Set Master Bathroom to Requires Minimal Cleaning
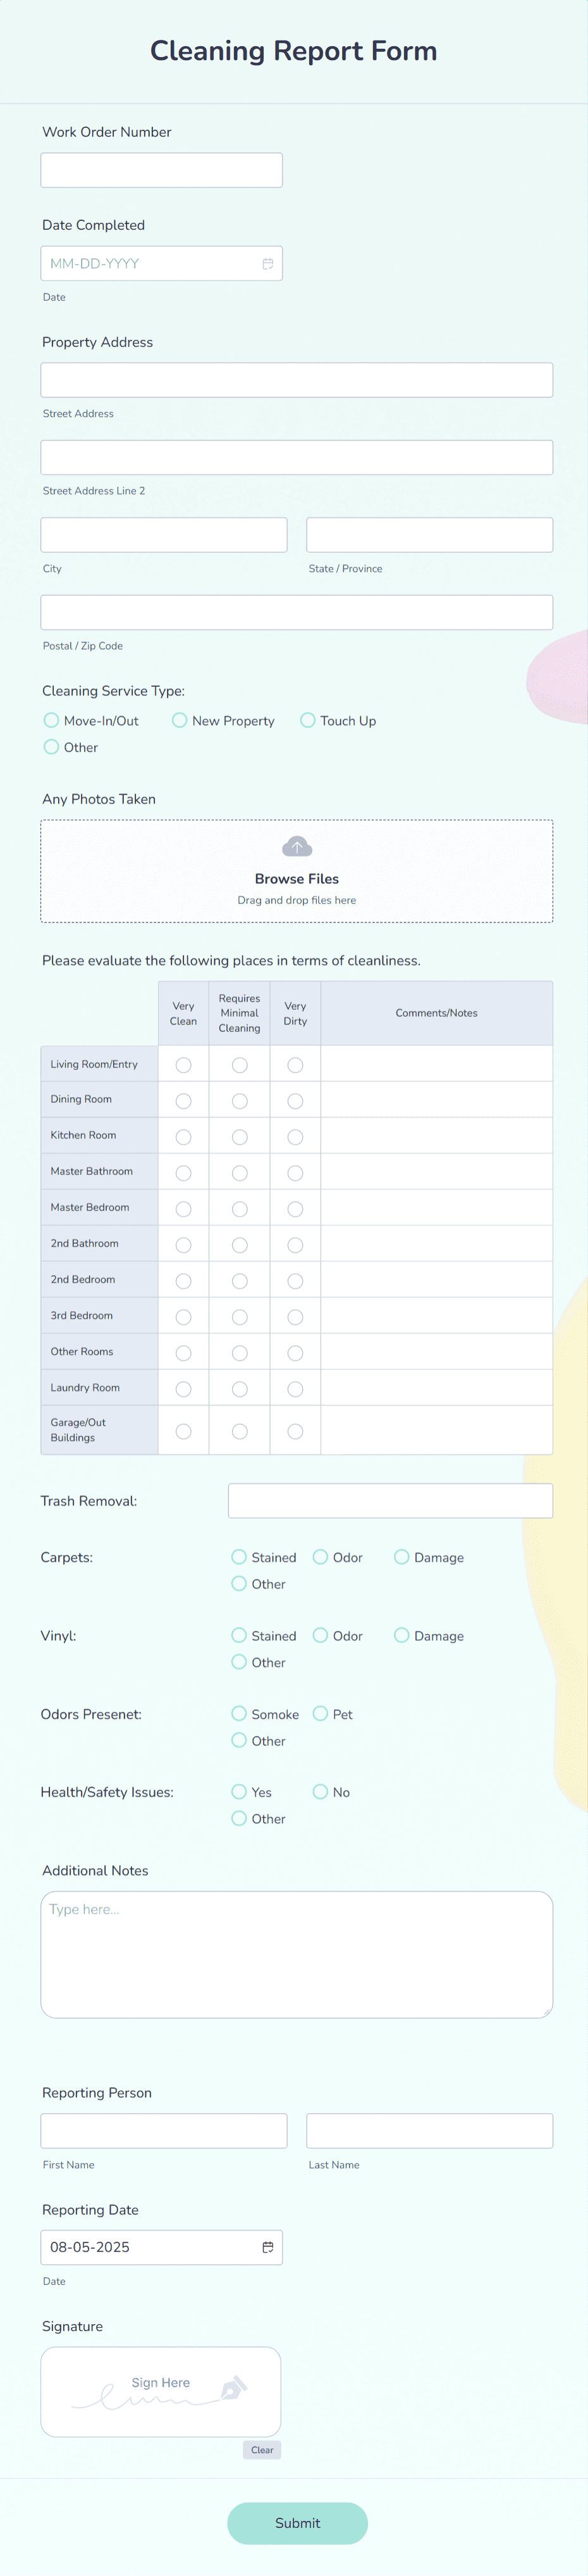588x2576 pixels. click(240, 1173)
